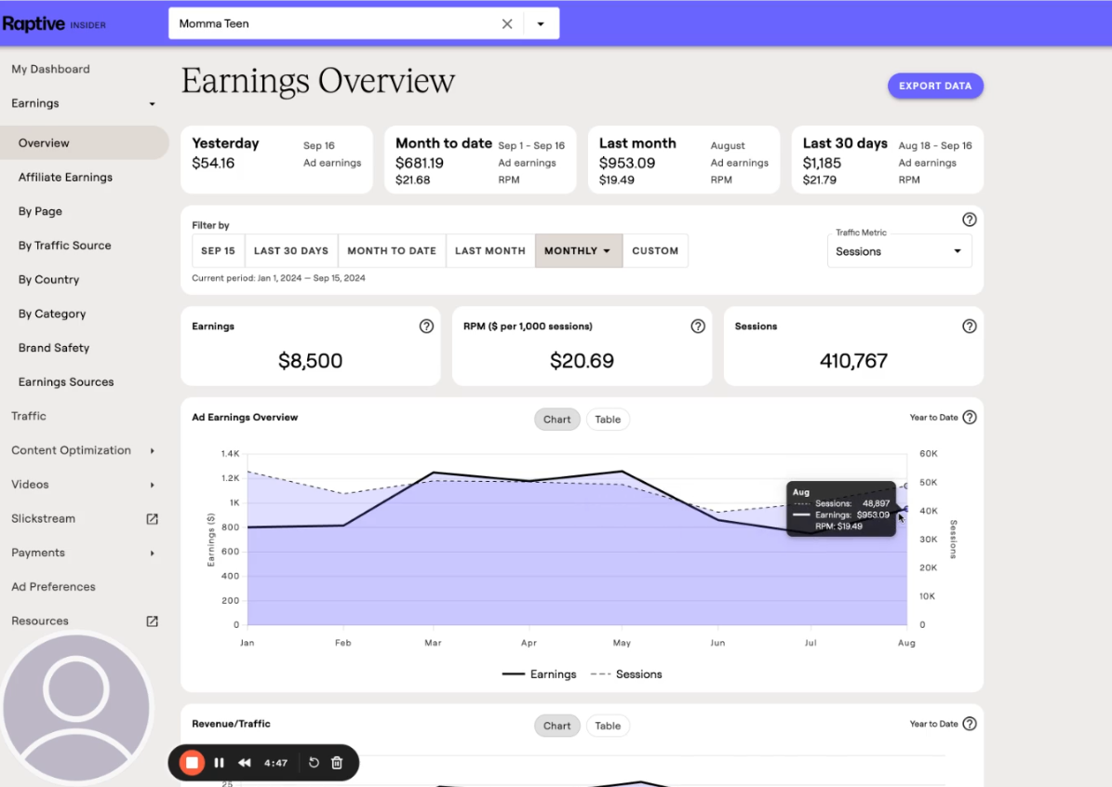The width and height of the screenshot is (1112, 787).
Task: Open Affiliate Earnings page
Action: pyautogui.click(x=65, y=178)
